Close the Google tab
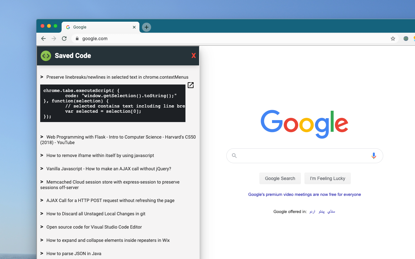The height and width of the screenshot is (259, 415). click(134, 27)
